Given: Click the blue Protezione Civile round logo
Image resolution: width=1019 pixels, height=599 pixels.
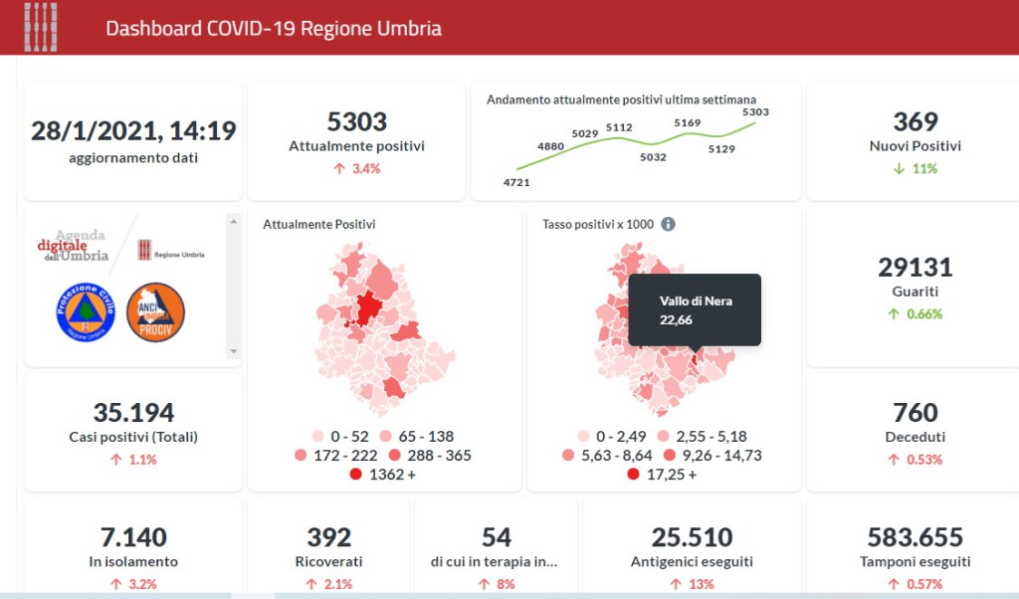Looking at the screenshot, I should click(x=85, y=312).
